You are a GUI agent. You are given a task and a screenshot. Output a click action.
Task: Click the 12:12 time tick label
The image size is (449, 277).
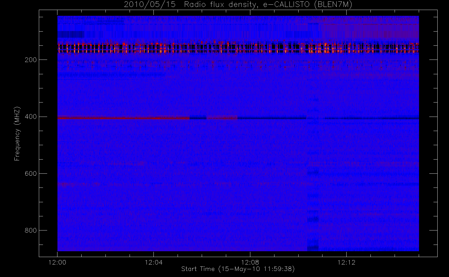346,262
